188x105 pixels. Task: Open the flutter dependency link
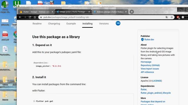[x=144, y=90]
